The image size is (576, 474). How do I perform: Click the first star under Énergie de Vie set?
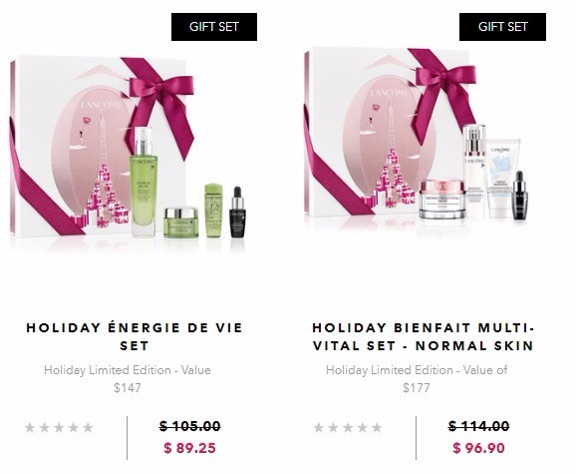pyautogui.click(x=30, y=428)
